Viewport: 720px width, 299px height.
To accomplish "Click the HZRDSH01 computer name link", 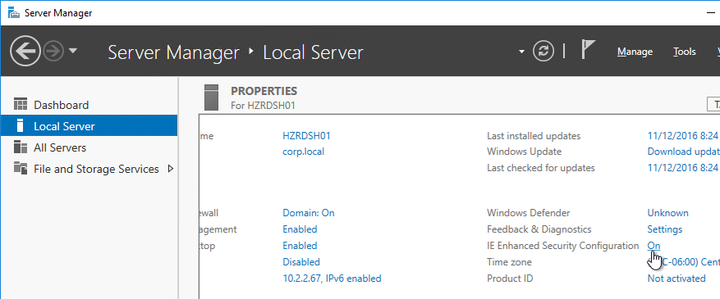I will click(x=306, y=136).
